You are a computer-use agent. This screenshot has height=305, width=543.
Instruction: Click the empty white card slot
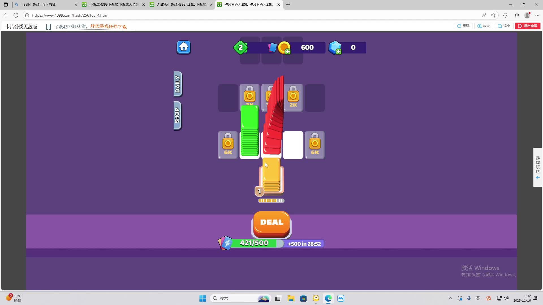[293, 145]
